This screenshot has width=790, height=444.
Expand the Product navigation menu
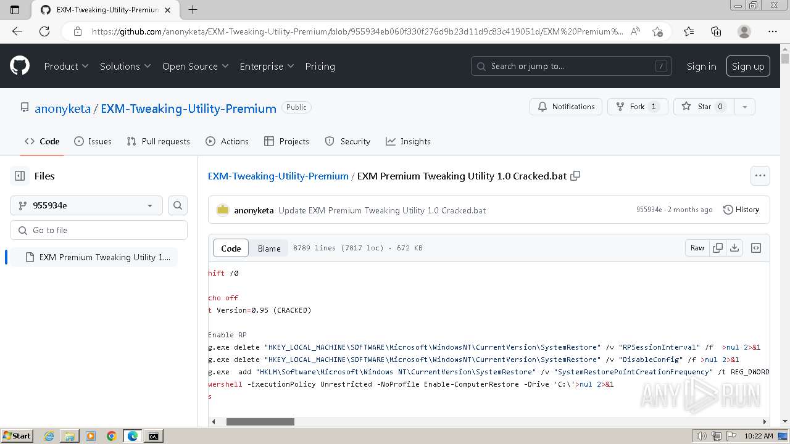point(66,66)
